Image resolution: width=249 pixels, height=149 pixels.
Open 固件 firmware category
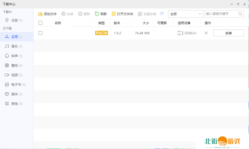[x=15, y=94]
